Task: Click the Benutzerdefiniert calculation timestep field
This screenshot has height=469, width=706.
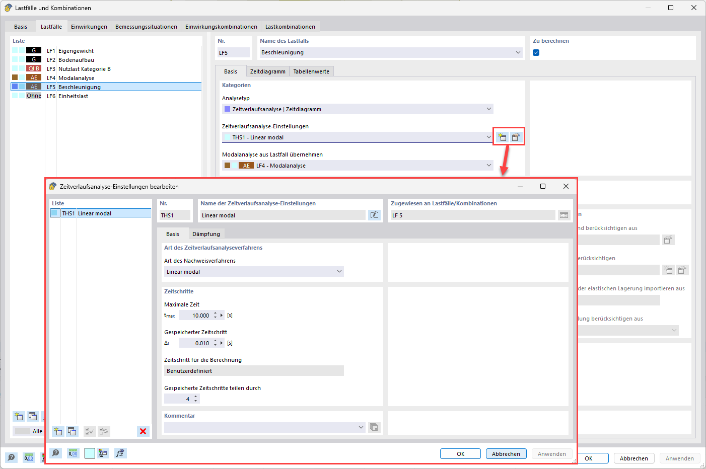Action: (254, 371)
